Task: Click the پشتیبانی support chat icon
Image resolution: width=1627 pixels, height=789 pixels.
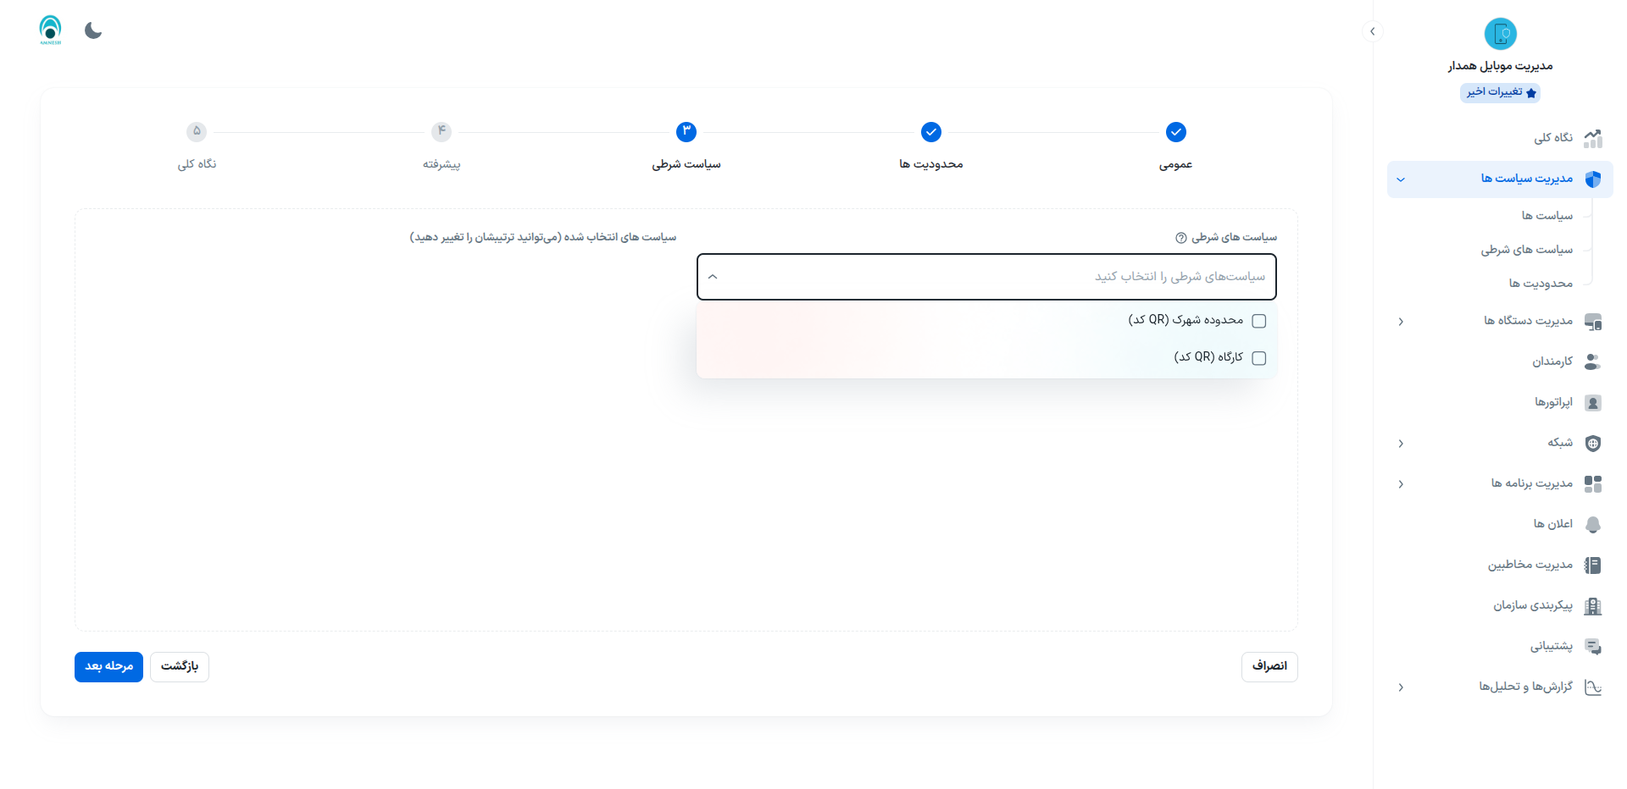Action: (x=1593, y=646)
